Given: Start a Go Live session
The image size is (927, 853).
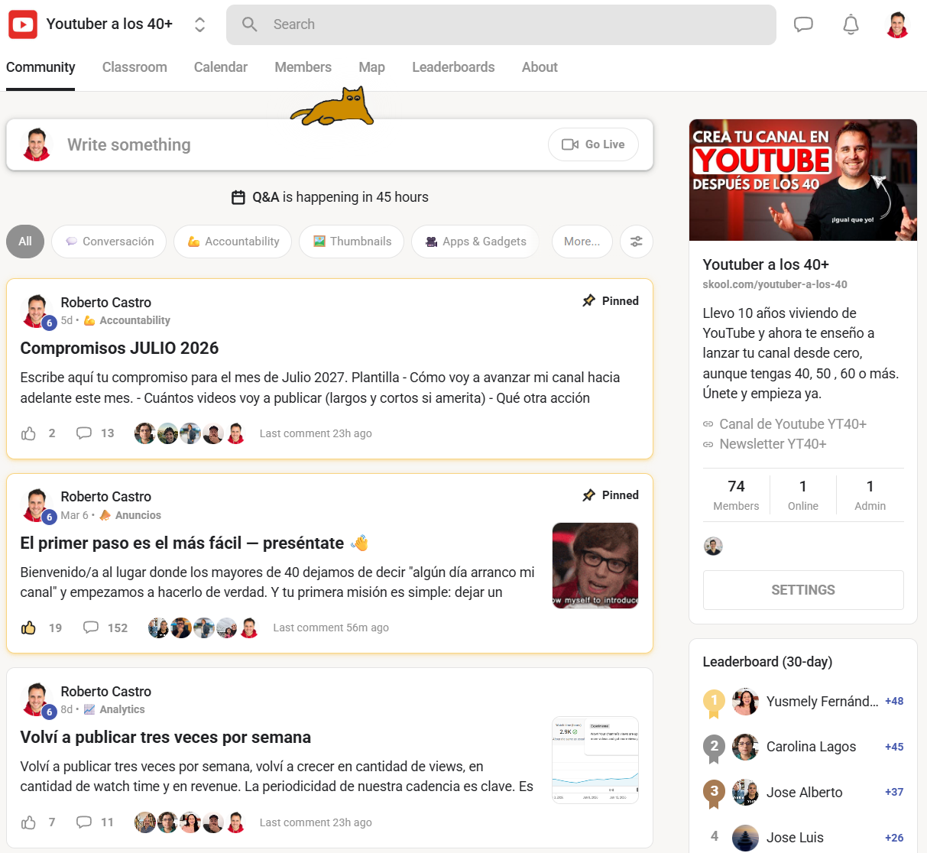Looking at the screenshot, I should click(593, 144).
